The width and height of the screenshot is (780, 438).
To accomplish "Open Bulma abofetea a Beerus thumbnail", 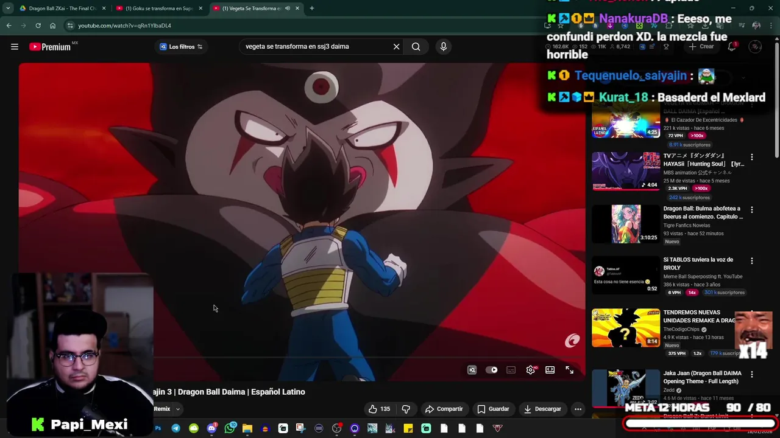I will [x=626, y=224].
